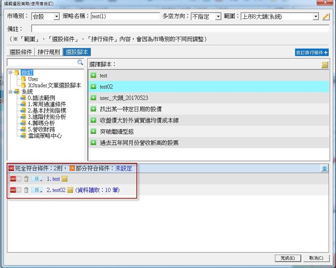This screenshot has width=336, height=268.
Task: Select XStrader文章選股腳本 folder
Action: (x=55, y=86)
